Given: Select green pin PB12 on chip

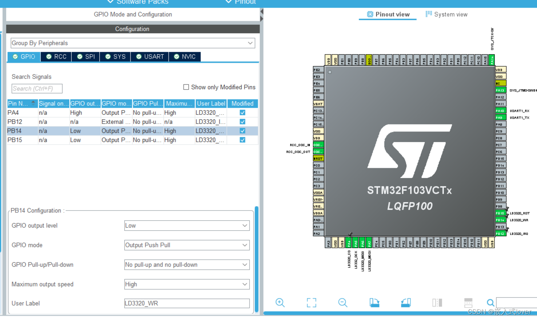Looking at the screenshot, I should click(x=501, y=234).
